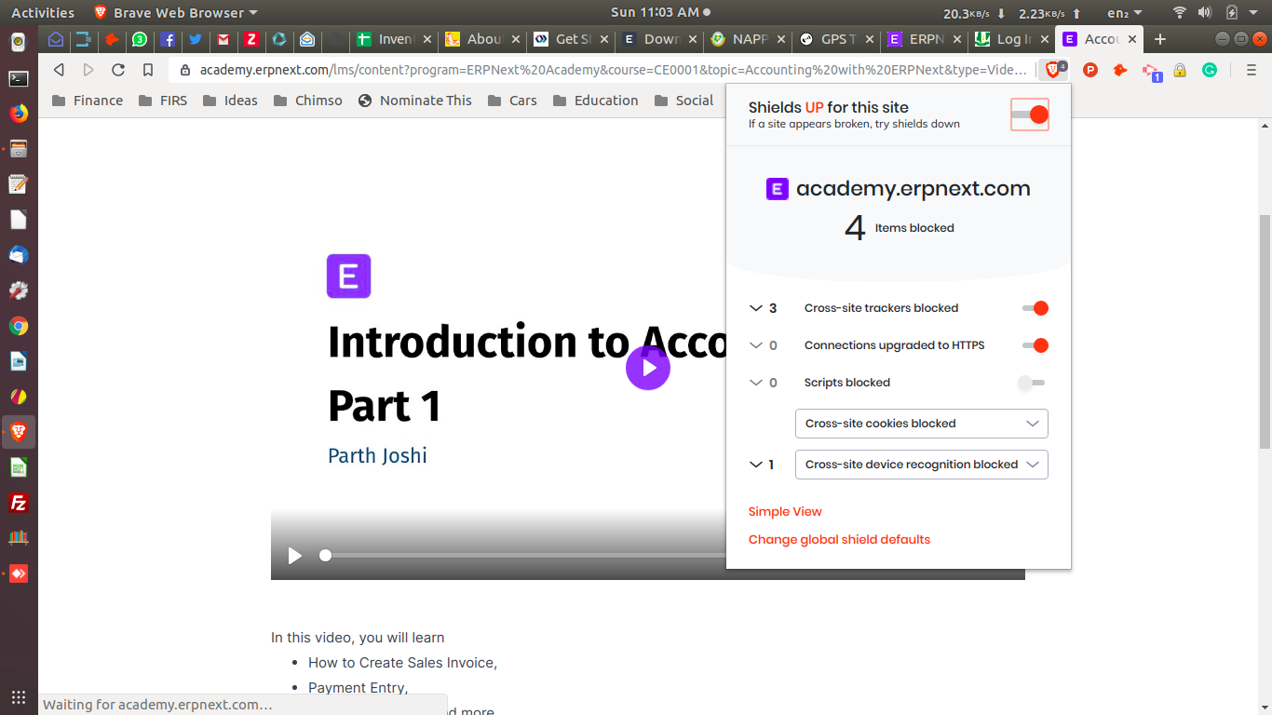Open Thunderbird mail from the dock
This screenshot has height=715, width=1272.
click(19, 255)
